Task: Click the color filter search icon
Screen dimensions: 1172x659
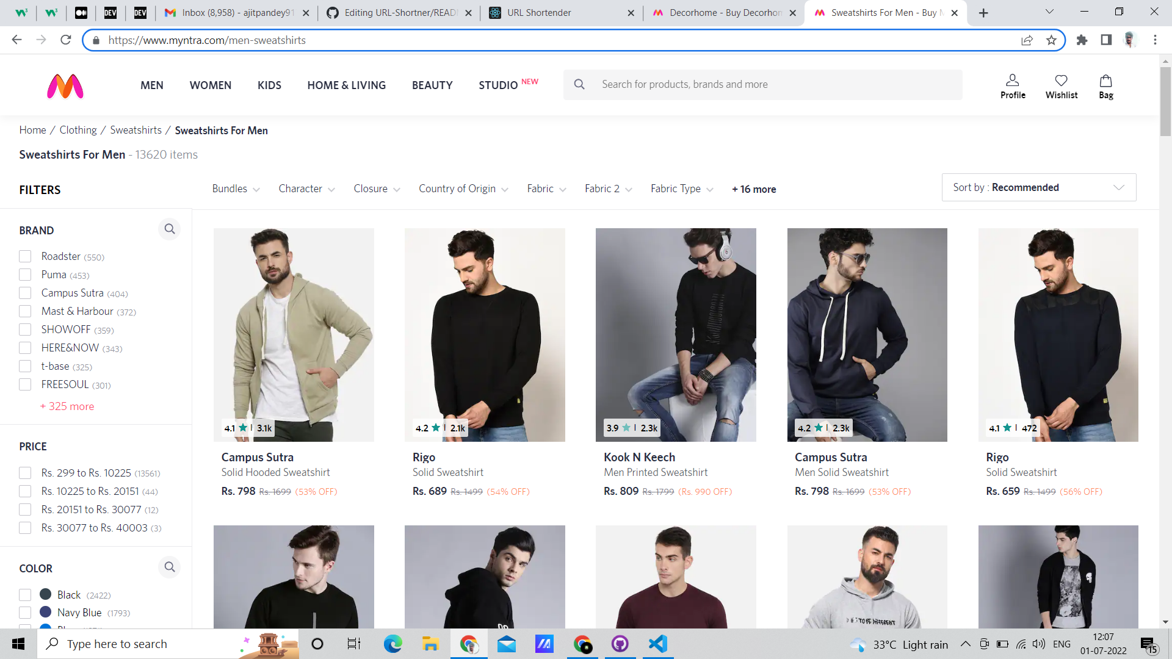Action: click(x=170, y=567)
